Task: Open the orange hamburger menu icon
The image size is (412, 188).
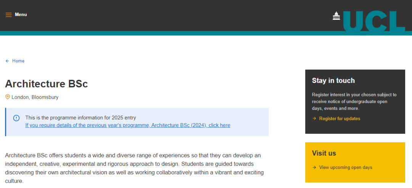Action: pyautogui.click(x=9, y=15)
